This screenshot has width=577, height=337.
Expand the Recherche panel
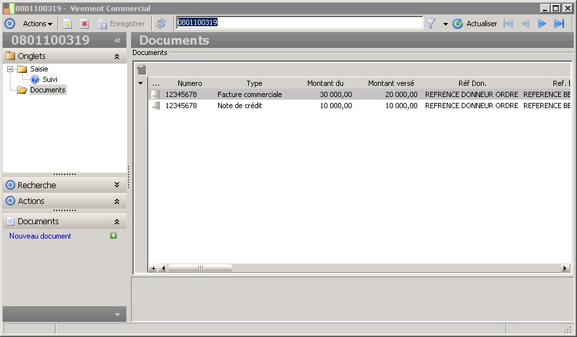117,185
